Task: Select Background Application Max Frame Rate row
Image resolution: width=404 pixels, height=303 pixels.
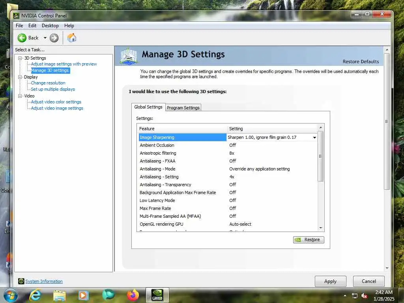Action: coord(228,193)
